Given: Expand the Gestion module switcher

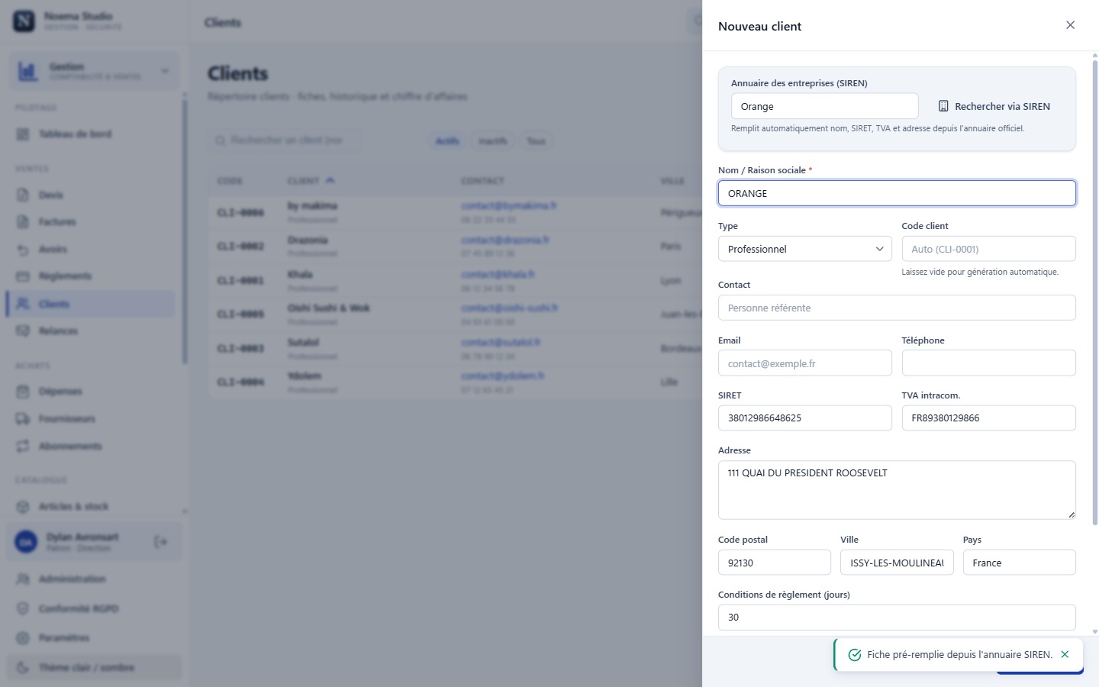Looking at the screenshot, I should (x=165, y=71).
